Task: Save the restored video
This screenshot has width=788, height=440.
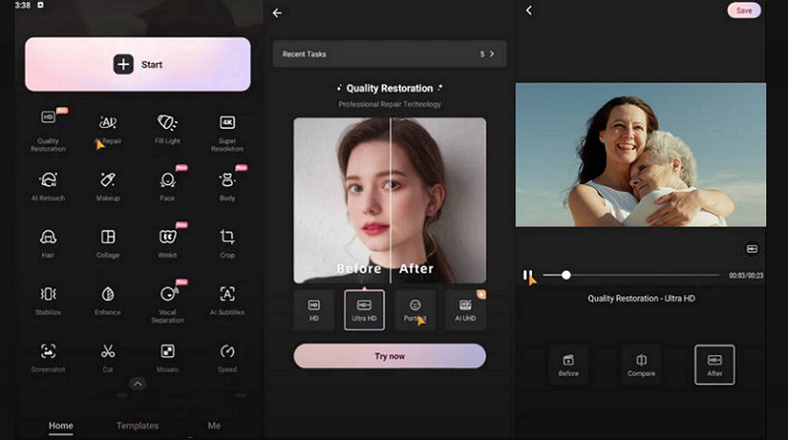Action: (744, 11)
